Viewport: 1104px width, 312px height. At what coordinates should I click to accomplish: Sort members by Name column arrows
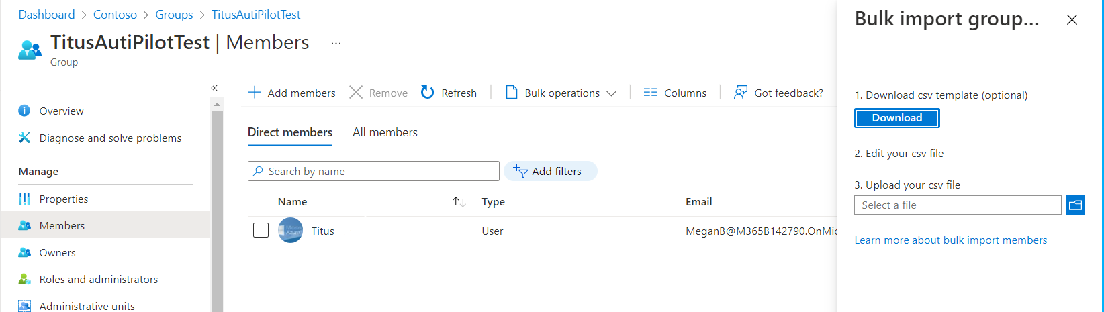459,202
